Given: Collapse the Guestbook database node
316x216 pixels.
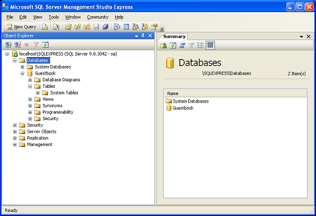Looking at the screenshot, I should point(22,73).
